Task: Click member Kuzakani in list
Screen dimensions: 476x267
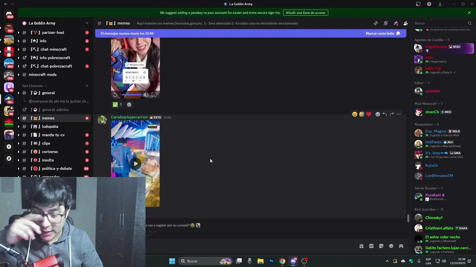Action: coord(444,197)
